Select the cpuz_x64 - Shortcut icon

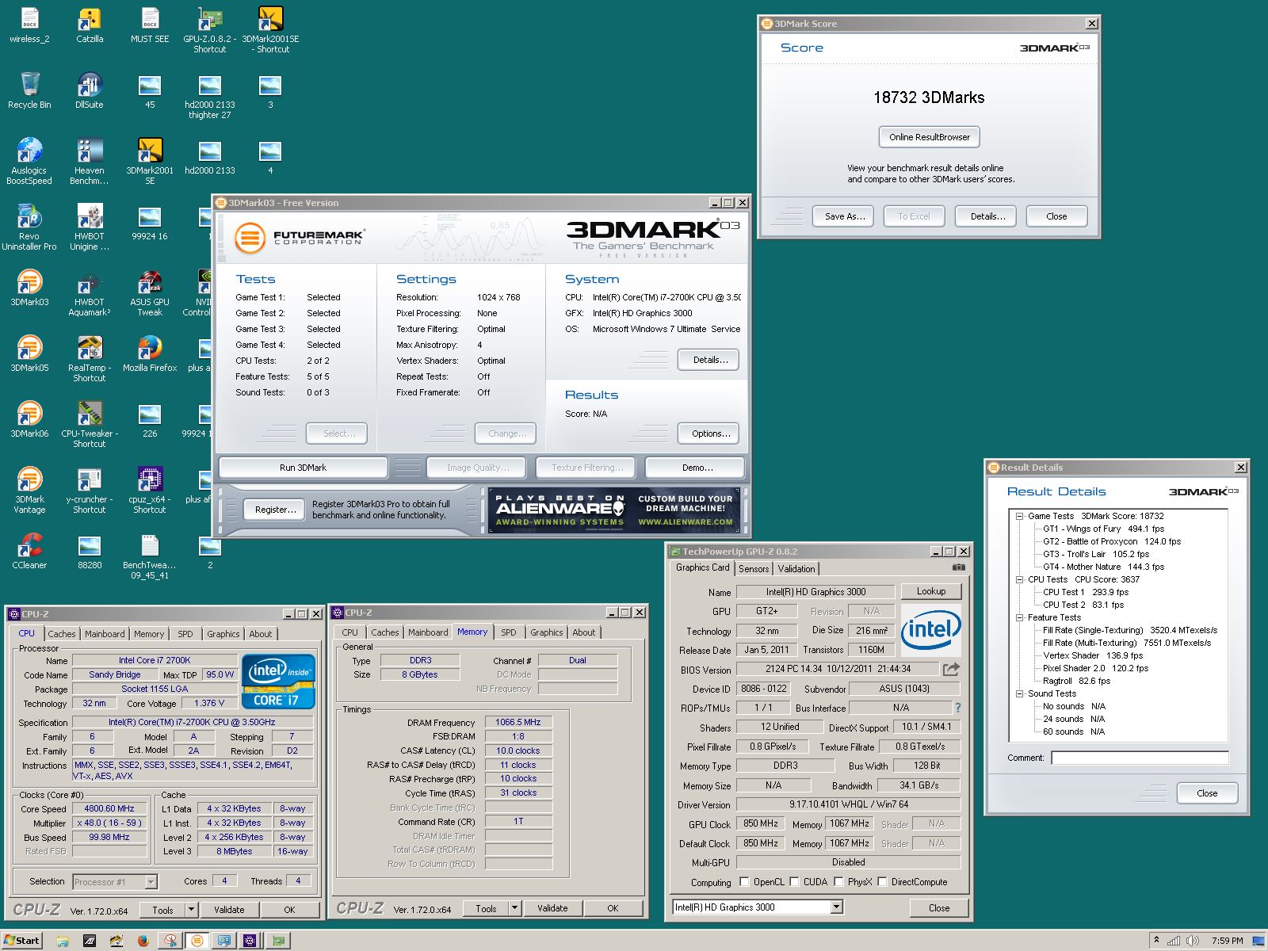click(x=150, y=491)
